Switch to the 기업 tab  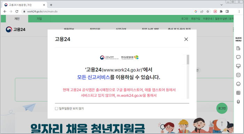39,19
